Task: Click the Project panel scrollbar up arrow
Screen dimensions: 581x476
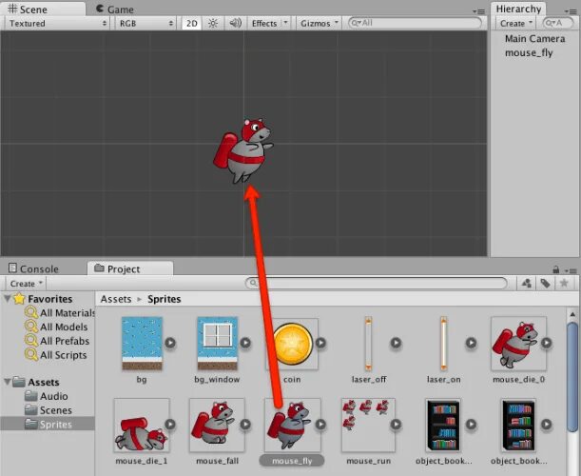Action: (x=572, y=314)
